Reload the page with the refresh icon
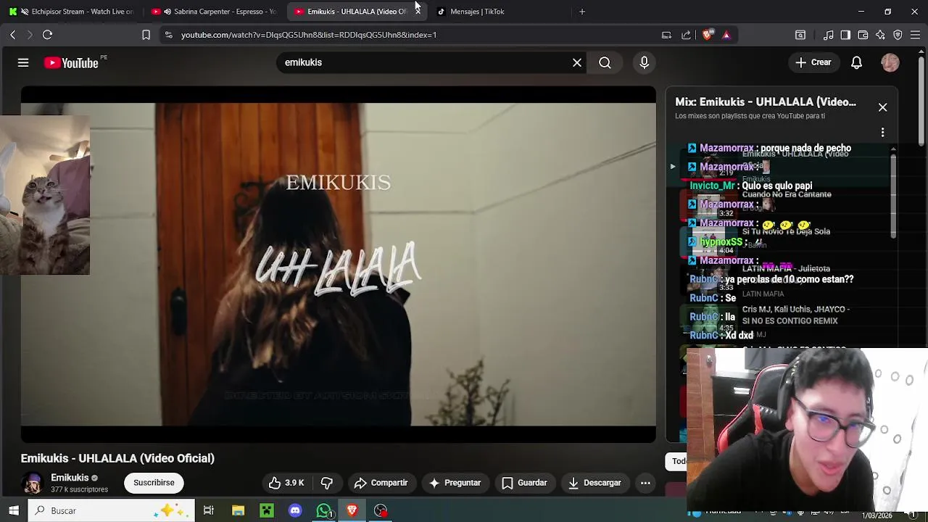 [x=47, y=35]
